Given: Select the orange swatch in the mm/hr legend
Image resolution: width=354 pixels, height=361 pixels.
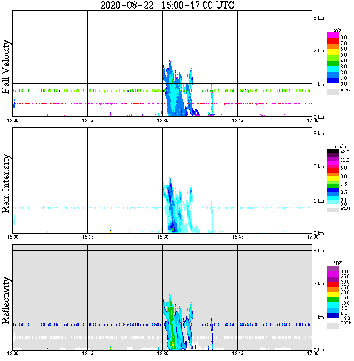Looking at the screenshot, I should [333, 175].
